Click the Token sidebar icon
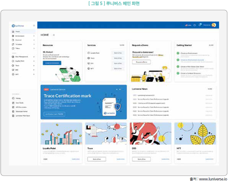The image size is (228, 182). [13, 48]
